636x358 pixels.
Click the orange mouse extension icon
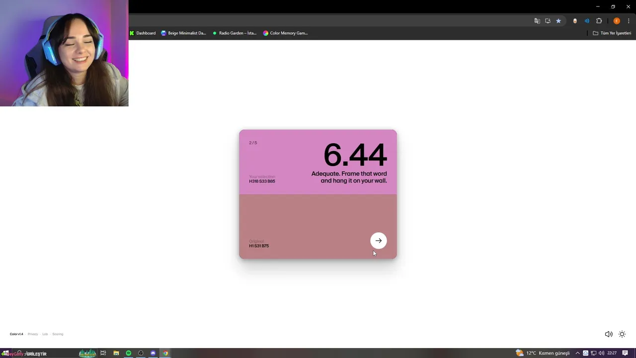click(x=575, y=21)
